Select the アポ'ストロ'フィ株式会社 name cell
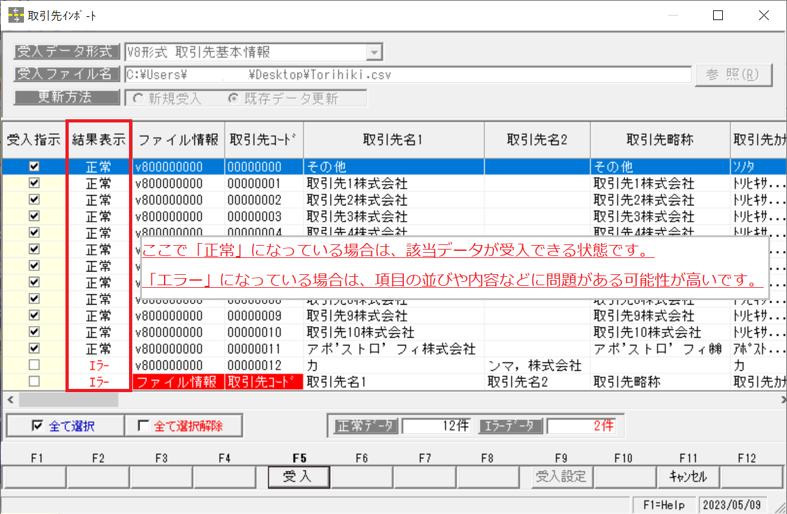 click(x=394, y=349)
